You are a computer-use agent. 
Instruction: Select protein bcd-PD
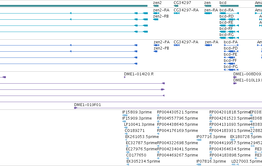(x=231, y=48)
